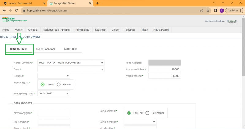View site information via the lock icon
245x129 pixels.
coord(24,11)
